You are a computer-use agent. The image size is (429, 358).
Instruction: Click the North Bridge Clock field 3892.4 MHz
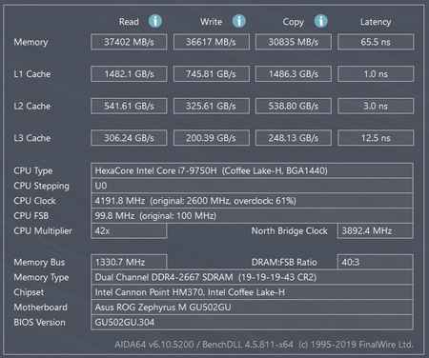pyautogui.click(x=376, y=230)
